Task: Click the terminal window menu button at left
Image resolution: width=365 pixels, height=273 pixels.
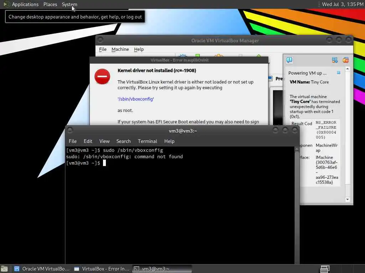Action: (70, 130)
